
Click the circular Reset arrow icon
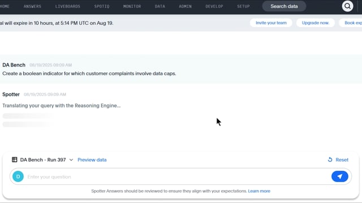point(330,160)
